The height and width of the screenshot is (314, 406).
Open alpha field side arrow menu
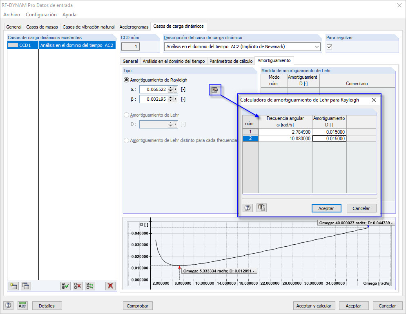(x=176, y=89)
